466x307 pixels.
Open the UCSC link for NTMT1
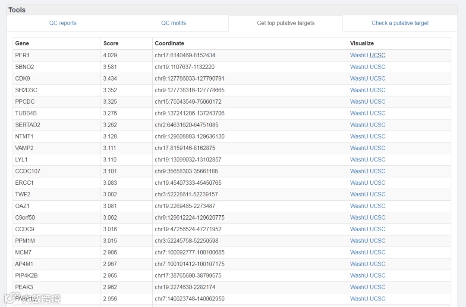pos(378,136)
